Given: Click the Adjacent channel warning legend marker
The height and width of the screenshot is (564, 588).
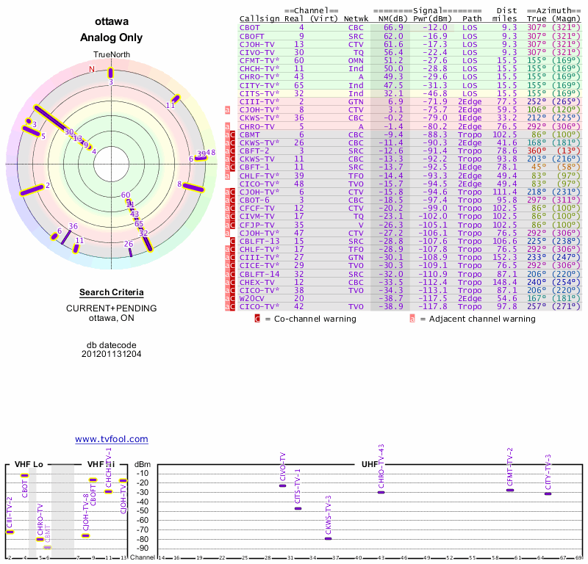Looking at the screenshot, I should 412,319.
